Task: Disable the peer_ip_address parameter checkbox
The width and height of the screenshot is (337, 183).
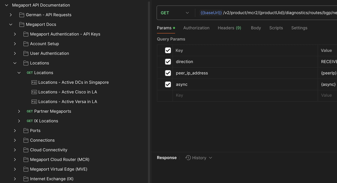Action: 168,73
